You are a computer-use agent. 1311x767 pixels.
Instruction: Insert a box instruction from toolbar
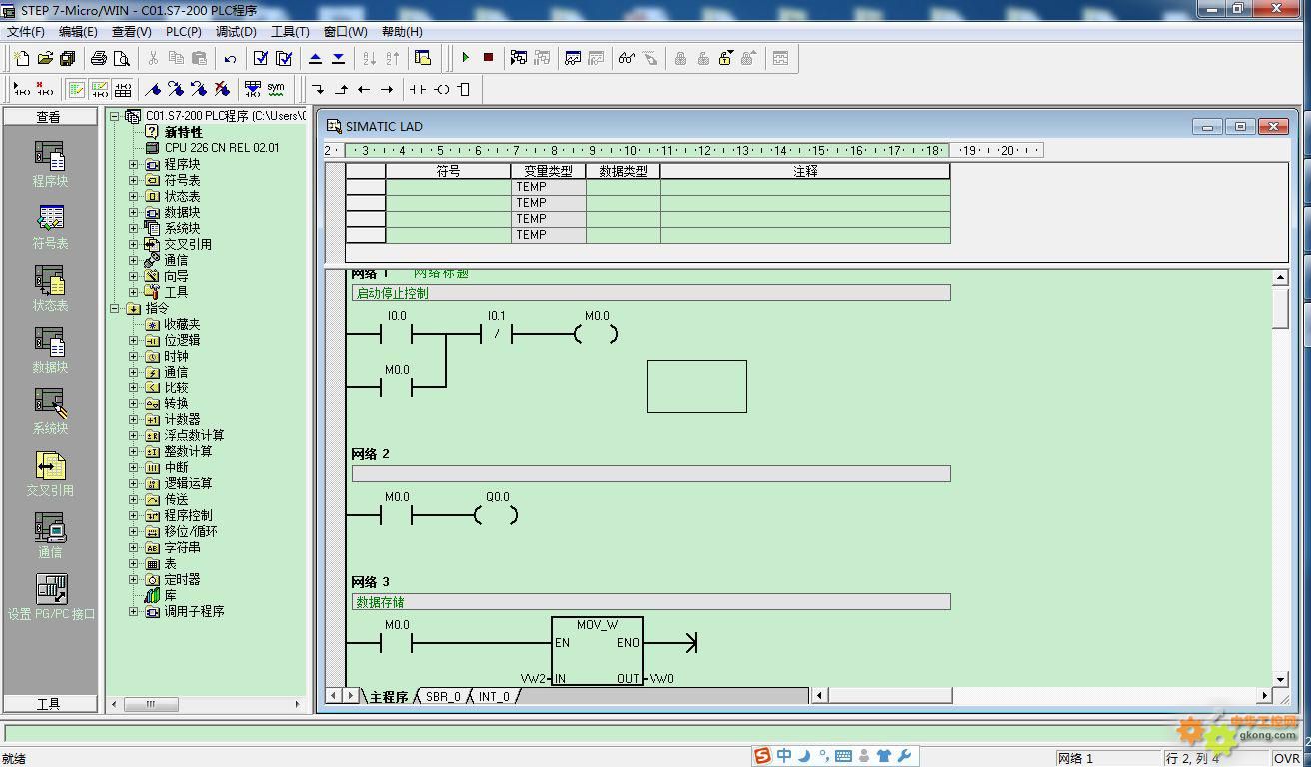pyautogui.click(x=464, y=89)
